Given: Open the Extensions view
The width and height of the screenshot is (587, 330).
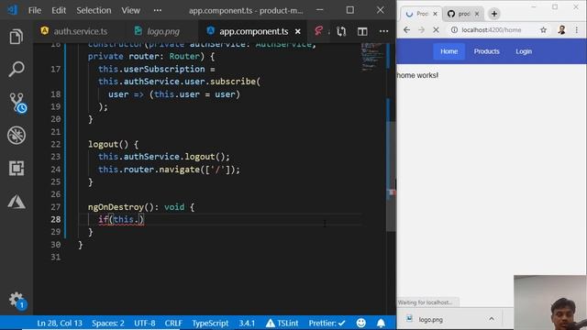Looking at the screenshot, I should click(17, 168).
